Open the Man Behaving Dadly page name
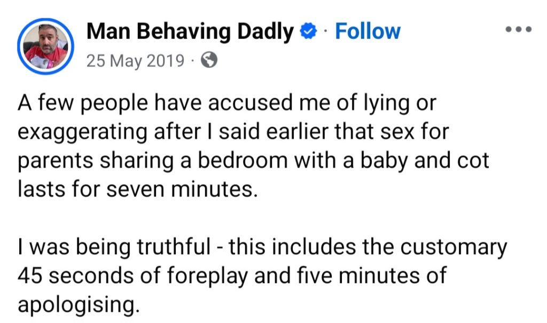This screenshot has width=547, height=323. [x=190, y=32]
